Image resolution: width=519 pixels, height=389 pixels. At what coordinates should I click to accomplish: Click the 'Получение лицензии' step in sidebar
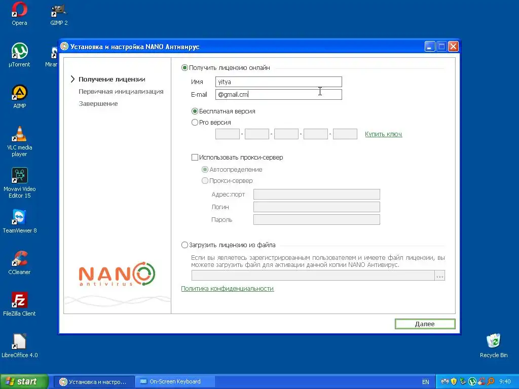tap(112, 80)
